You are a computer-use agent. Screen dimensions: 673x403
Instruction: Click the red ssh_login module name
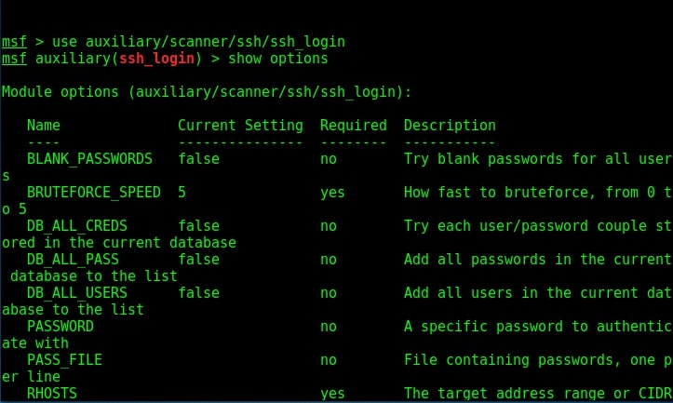(x=156, y=59)
